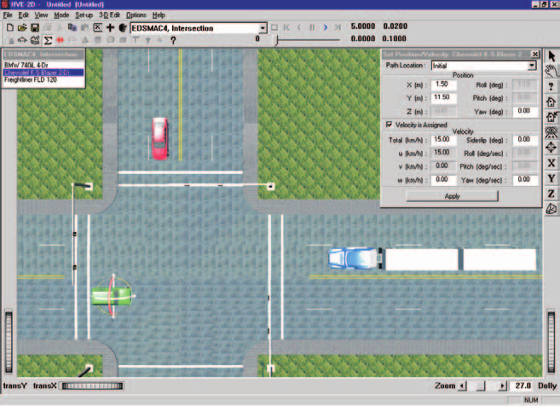This screenshot has height=406, width=560.
Task: Select the arrow pointer tool in right toolbar
Action: (x=551, y=56)
